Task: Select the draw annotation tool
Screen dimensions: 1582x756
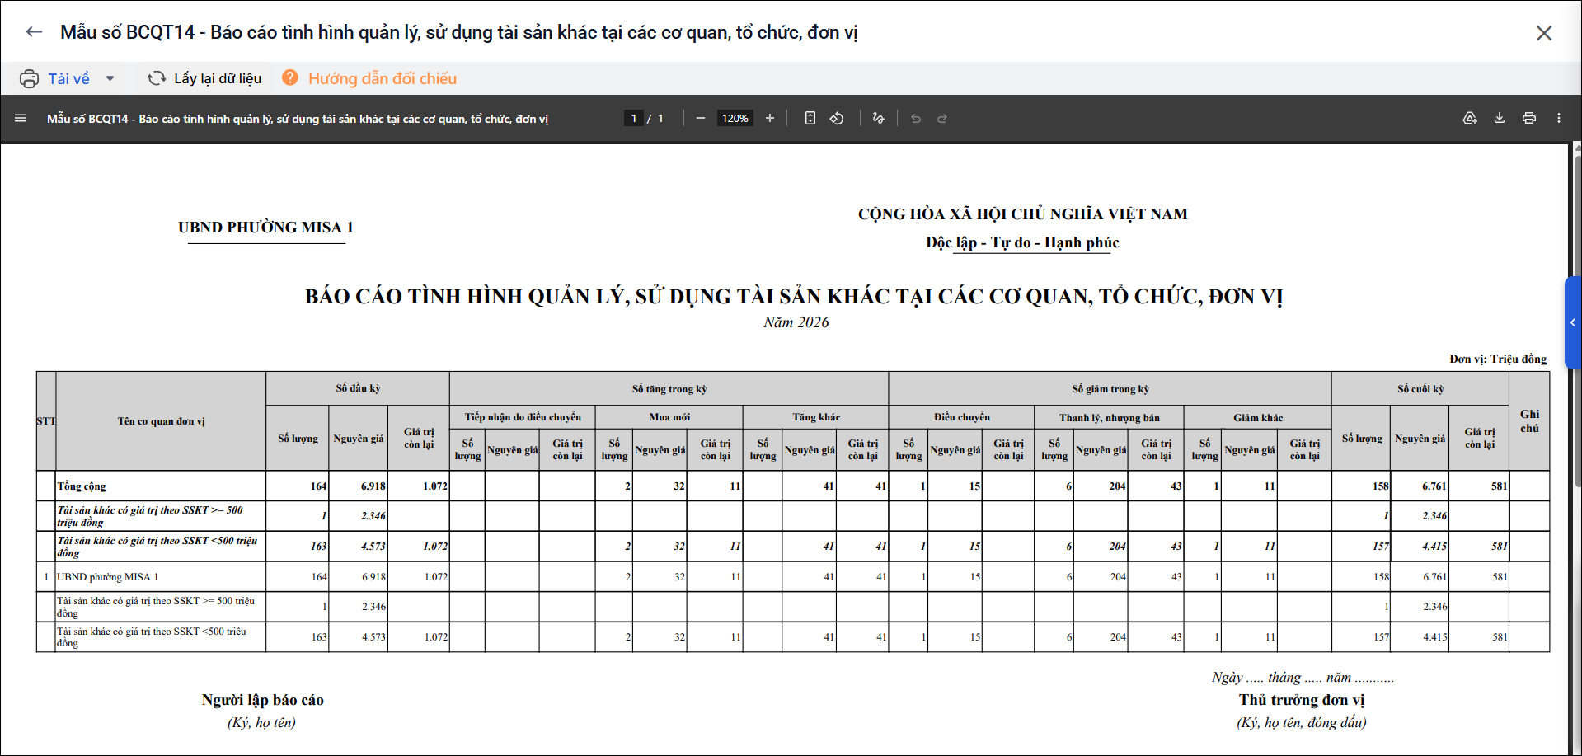Action: pyautogui.click(x=878, y=118)
